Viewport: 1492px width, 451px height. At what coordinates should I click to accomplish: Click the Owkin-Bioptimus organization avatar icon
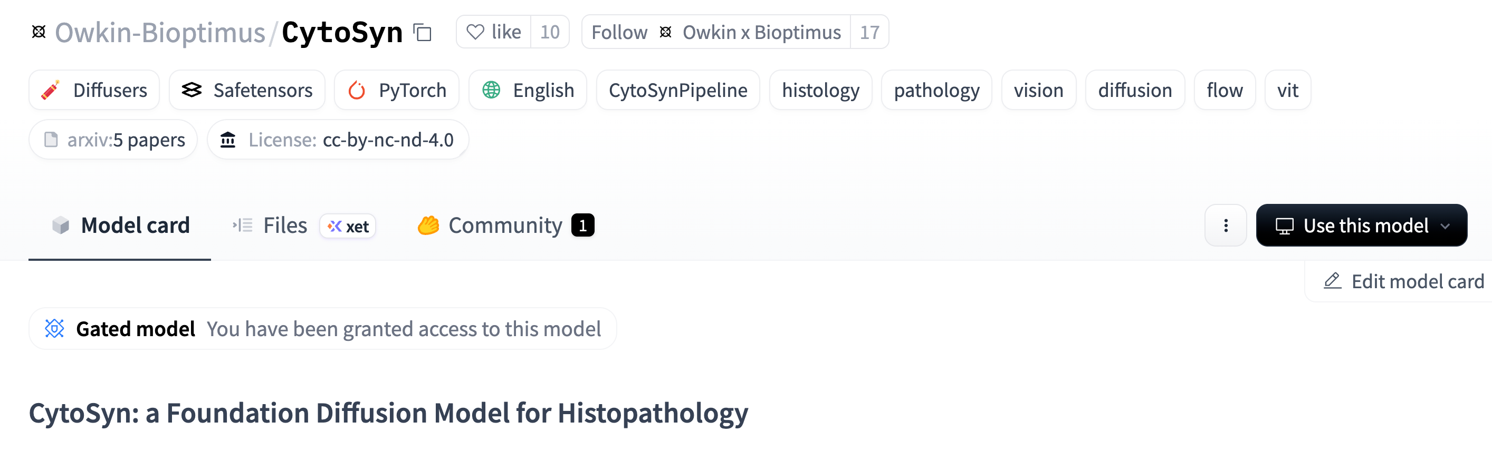(x=39, y=32)
